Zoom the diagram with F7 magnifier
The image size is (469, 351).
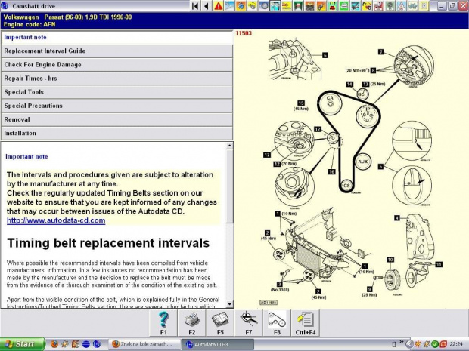pos(249,323)
